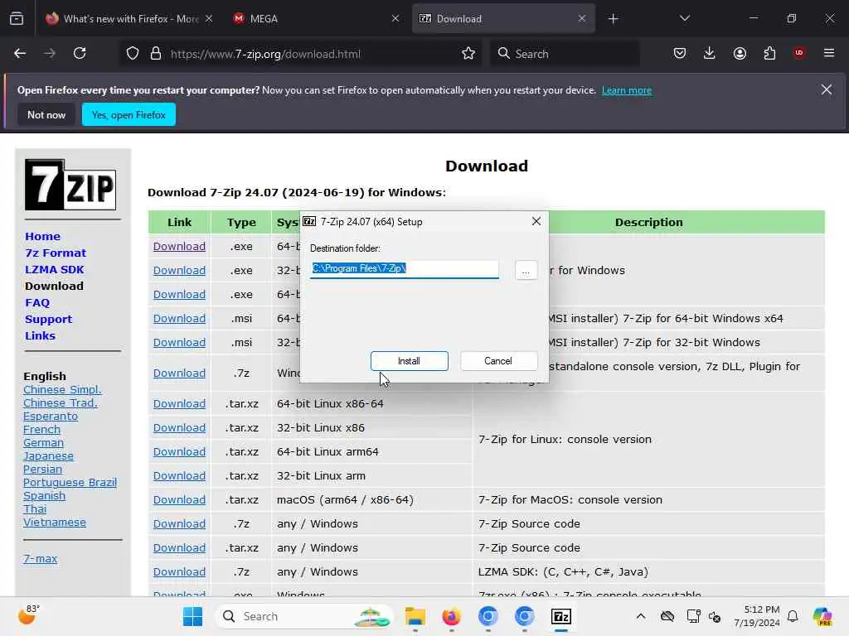849x636 pixels.
Task: Click Download link for 64-bit Linux x86-64
Action: pos(179,404)
